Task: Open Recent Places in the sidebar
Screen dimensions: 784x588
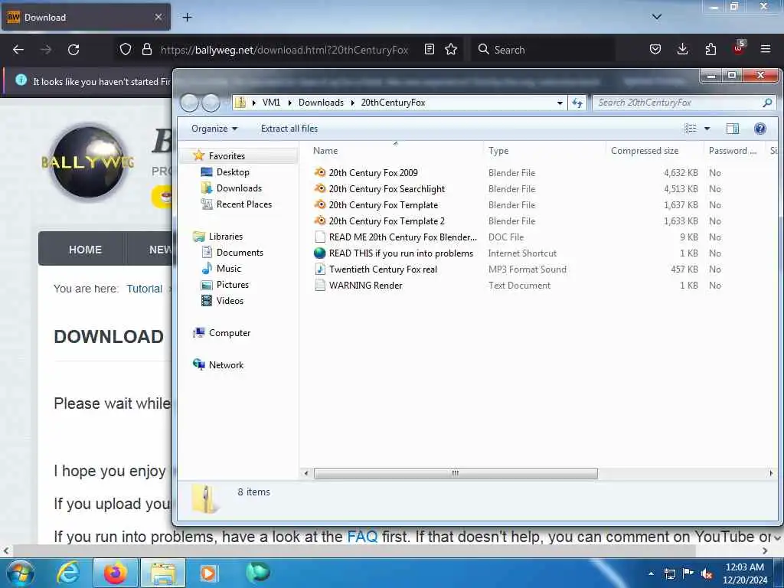Action: [243, 204]
